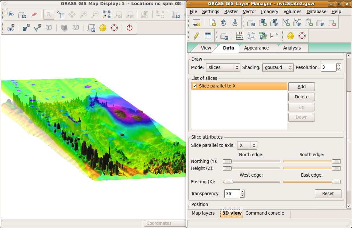Expand the Shading dropdown set to gouraud
This screenshot has width=352, height=228.
pos(278,67)
